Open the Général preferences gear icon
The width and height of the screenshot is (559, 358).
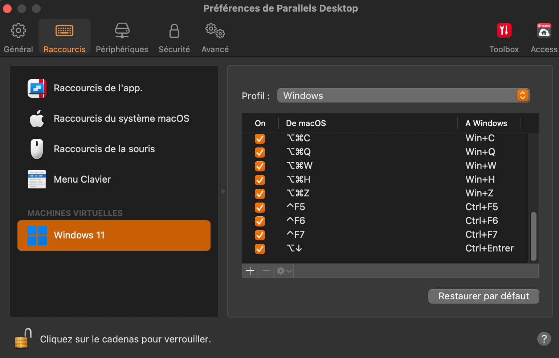(x=18, y=31)
